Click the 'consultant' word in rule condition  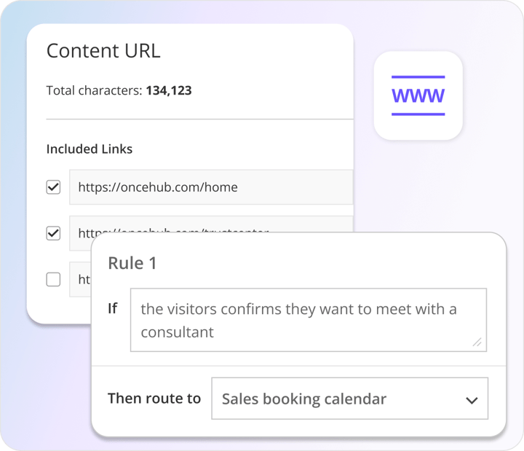pyautogui.click(x=177, y=332)
